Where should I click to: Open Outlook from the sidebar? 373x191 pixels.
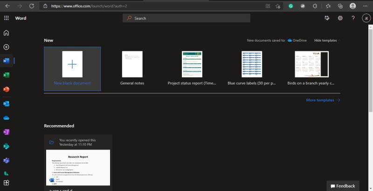coord(6,104)
